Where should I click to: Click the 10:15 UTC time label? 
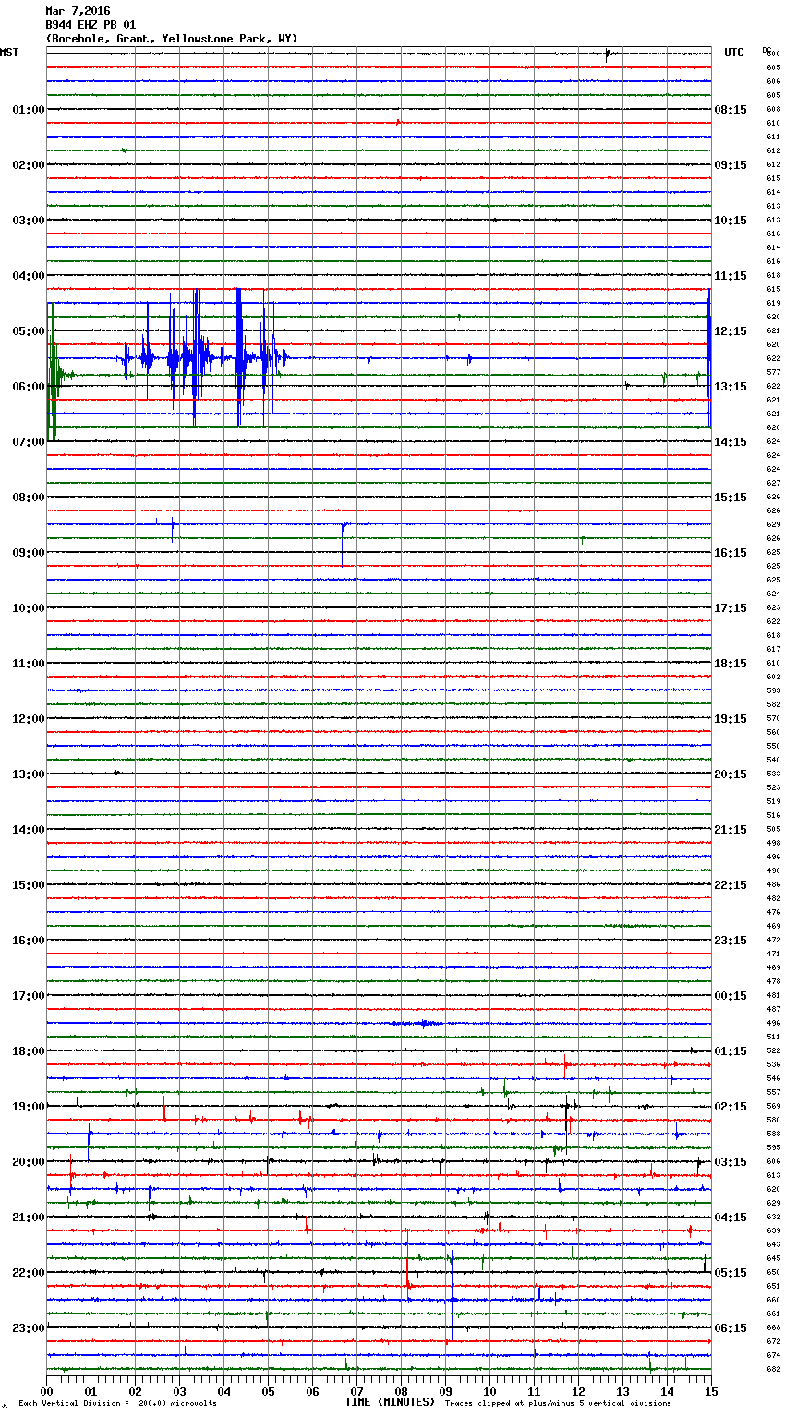(x=731, y=221)
